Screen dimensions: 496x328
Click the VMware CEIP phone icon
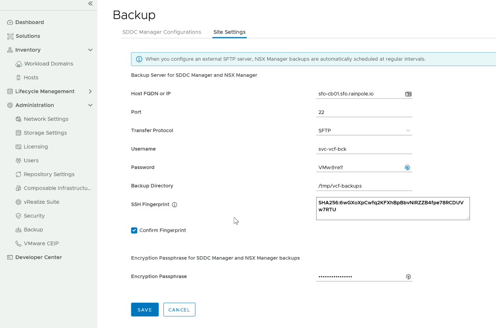pos(18,244)
